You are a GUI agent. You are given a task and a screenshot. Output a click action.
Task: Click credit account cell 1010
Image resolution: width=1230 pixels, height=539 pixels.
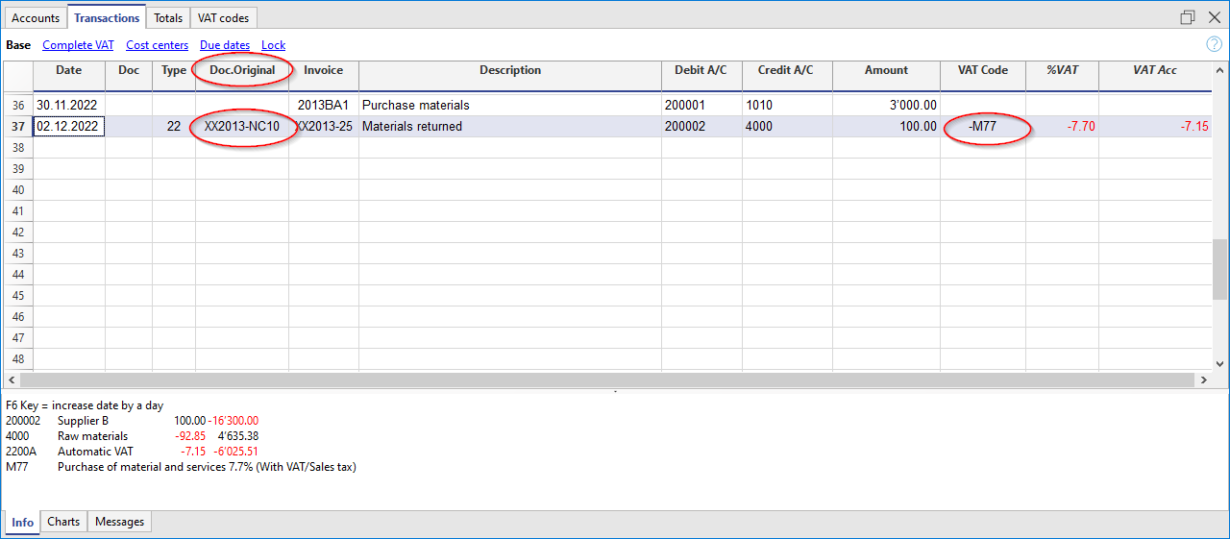(x=787, y=105)
